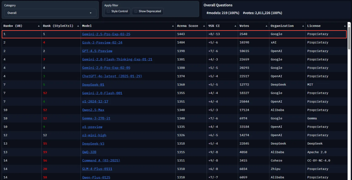Open the ChatGPT-4o-latest (2025-01-29) link

point(112,76)
